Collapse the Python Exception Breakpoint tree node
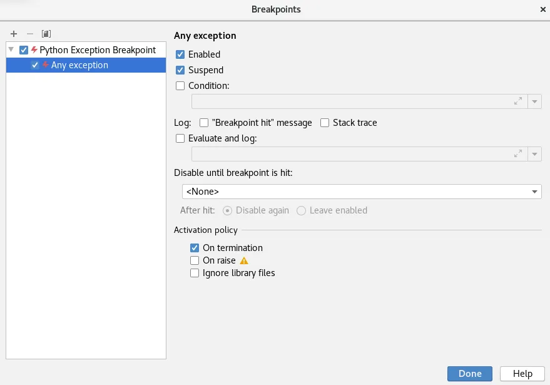The height and width of the screenshot is (385, 550). point(11,49)
